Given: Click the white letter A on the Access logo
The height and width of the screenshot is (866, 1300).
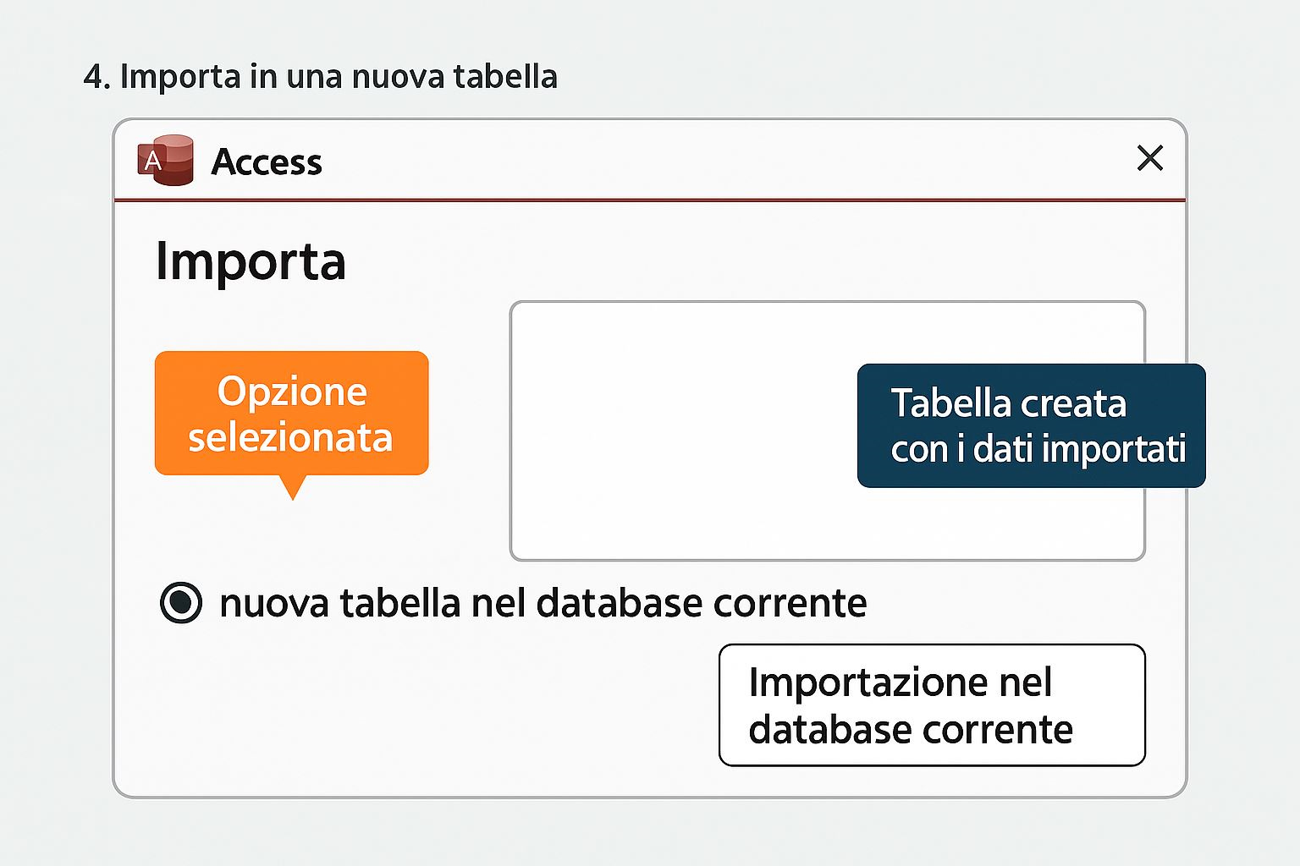Looking at the screenshot, I should (x=152, y=160).
